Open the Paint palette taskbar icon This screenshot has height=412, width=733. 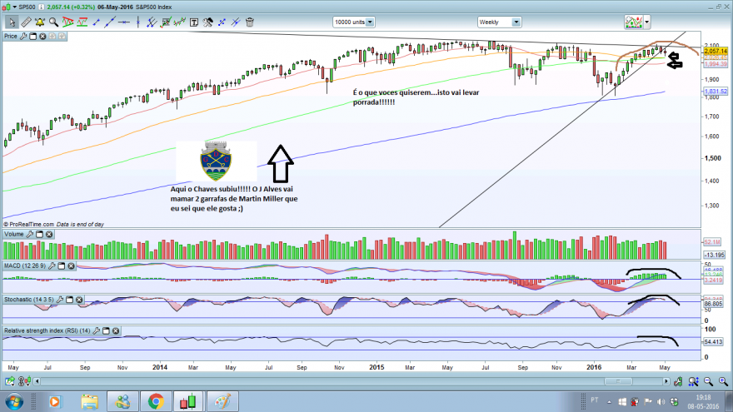tap(222, 401)
